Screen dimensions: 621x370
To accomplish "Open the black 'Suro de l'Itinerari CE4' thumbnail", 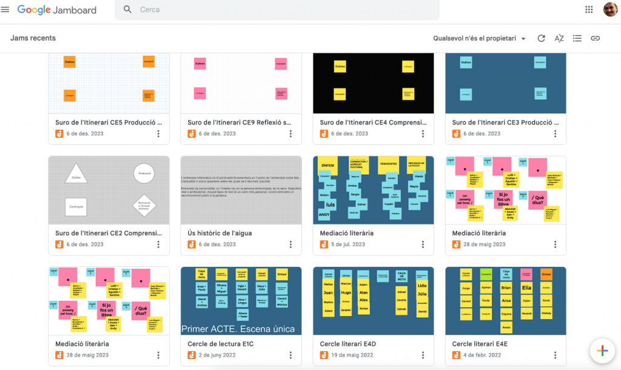I will pos(374,83).
